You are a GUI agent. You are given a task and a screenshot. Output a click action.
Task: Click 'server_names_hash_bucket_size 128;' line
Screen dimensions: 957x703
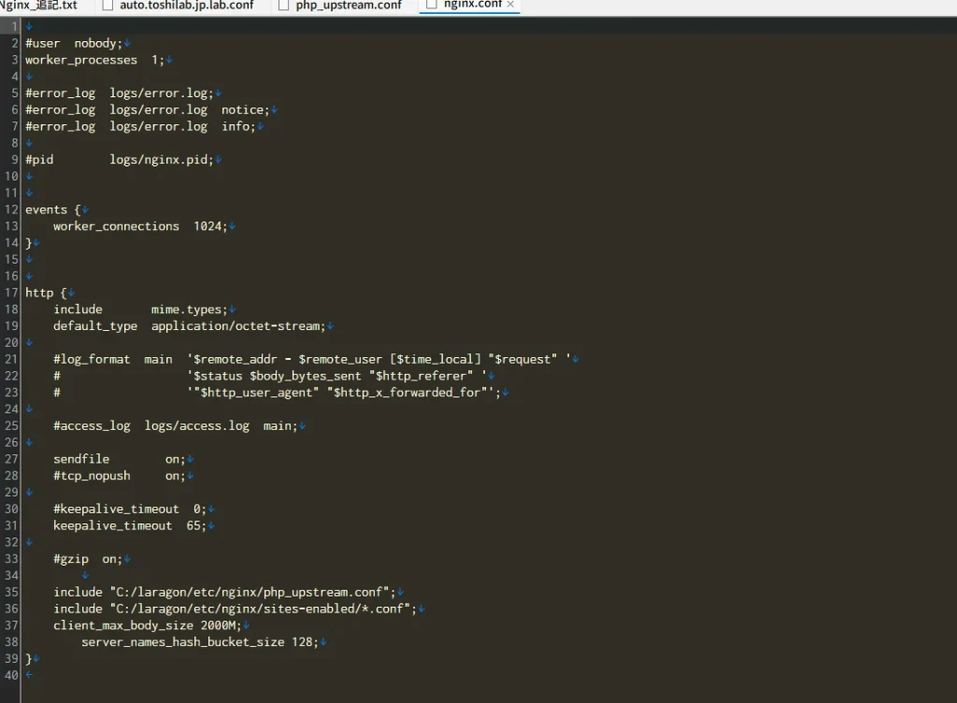(x=200, y=642)
